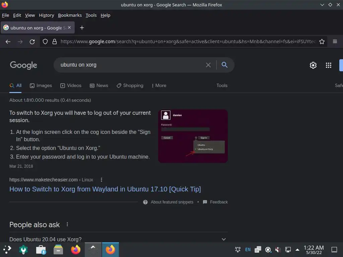Click the Google logo
The width and height of the screenshot is (343, 257).
point(24,65)
